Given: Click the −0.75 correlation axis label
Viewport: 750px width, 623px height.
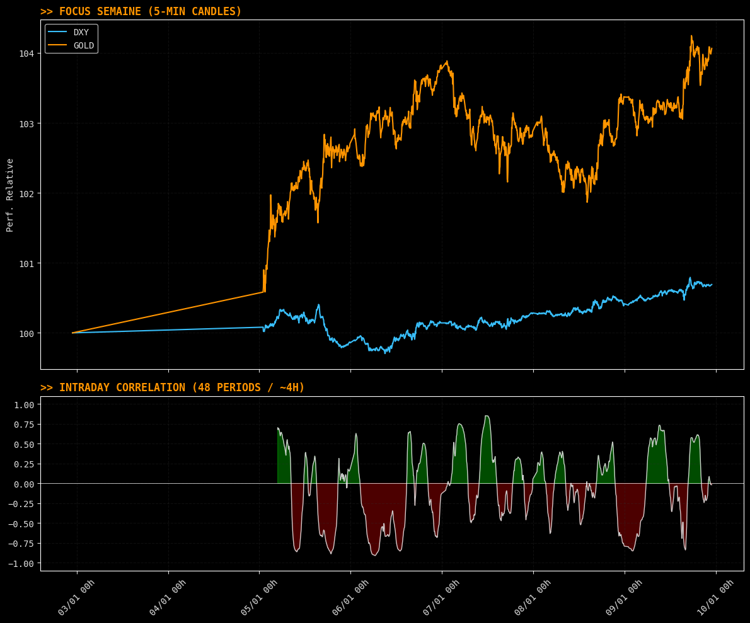Looking at the screenshot, I should 21,544.
